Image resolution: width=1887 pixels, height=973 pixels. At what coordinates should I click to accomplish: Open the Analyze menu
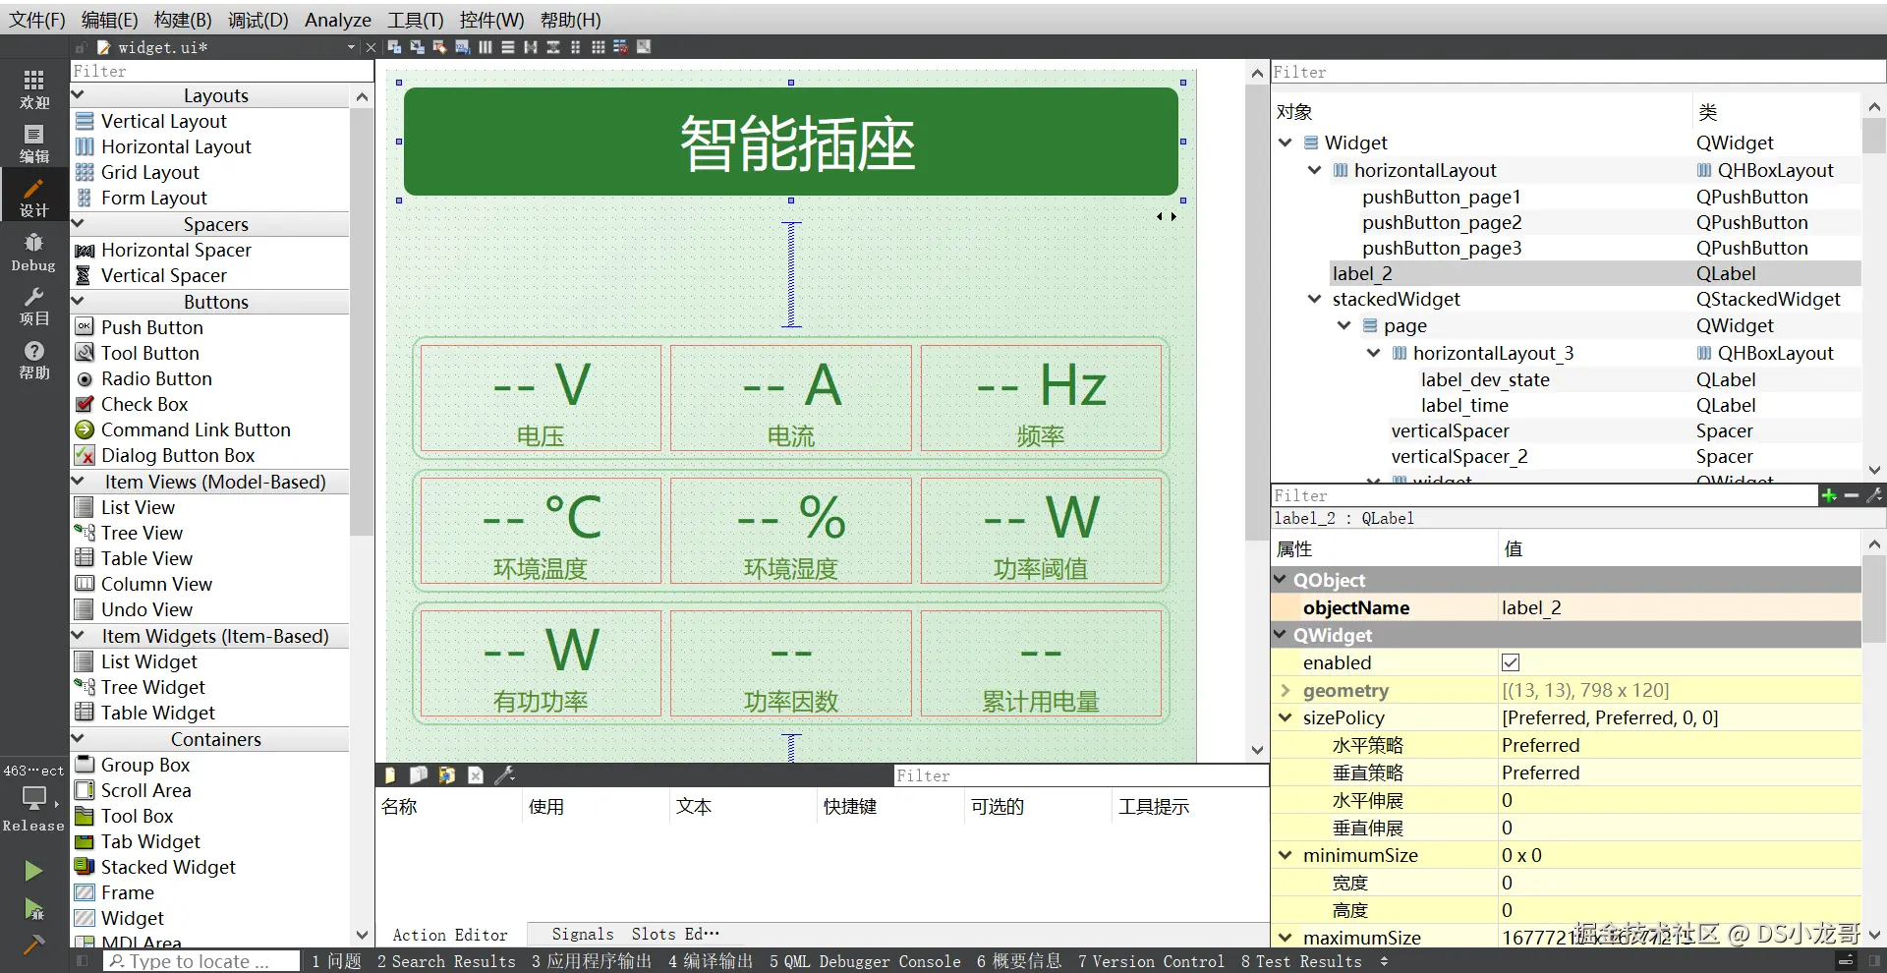pyautogui.click(x=338, y=20)
